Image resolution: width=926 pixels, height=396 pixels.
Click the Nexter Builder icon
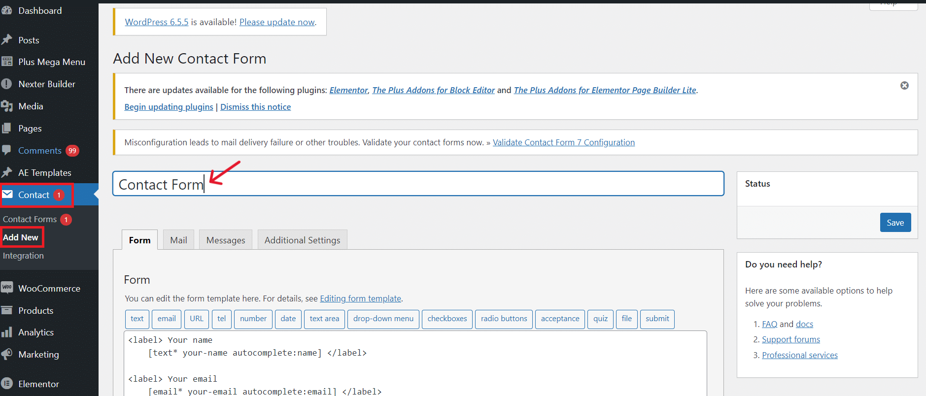[x=6, y=84]
